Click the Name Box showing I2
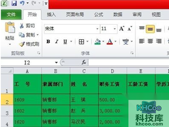The image size is (169, 127). (x=27, y=63)
